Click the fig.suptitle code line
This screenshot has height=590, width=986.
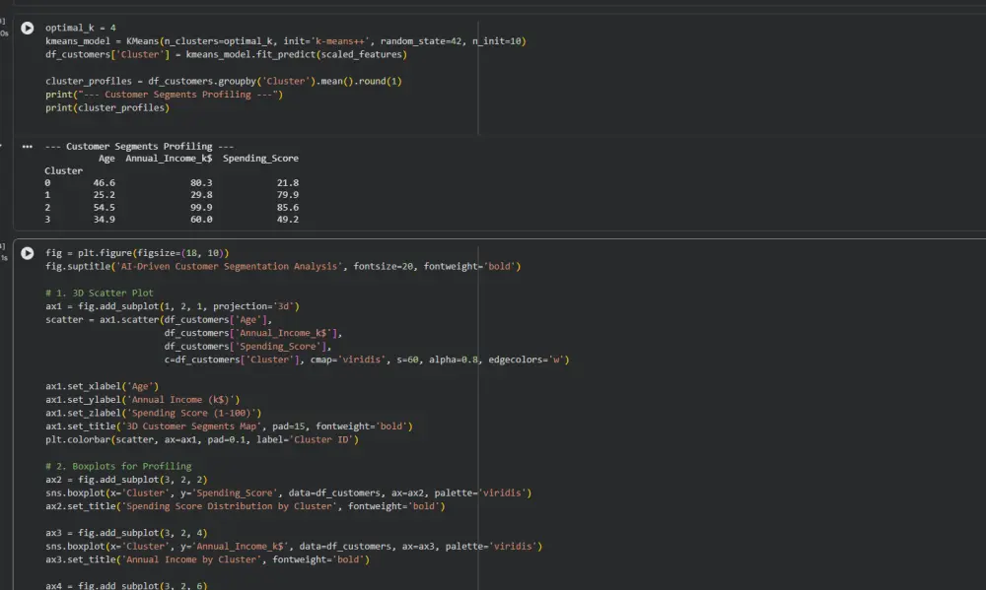(x=283, y=266)
